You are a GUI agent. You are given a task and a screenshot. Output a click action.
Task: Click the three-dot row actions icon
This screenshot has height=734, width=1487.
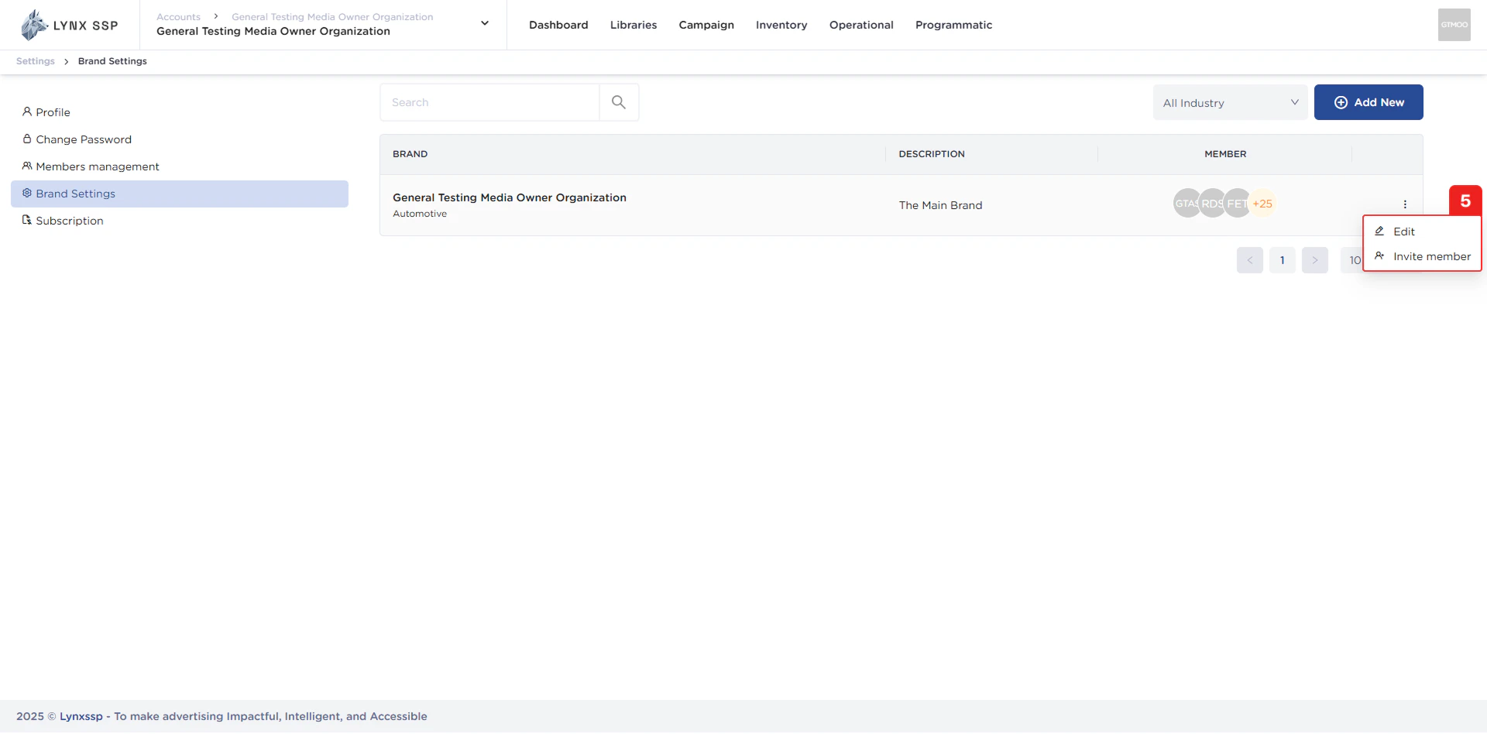pos(1405,204)
